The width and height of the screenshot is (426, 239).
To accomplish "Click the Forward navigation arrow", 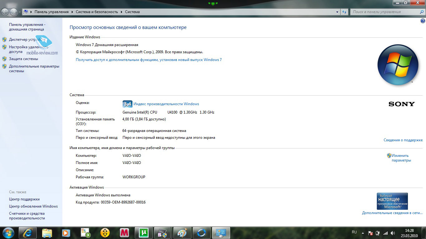I will coord(14,12).
